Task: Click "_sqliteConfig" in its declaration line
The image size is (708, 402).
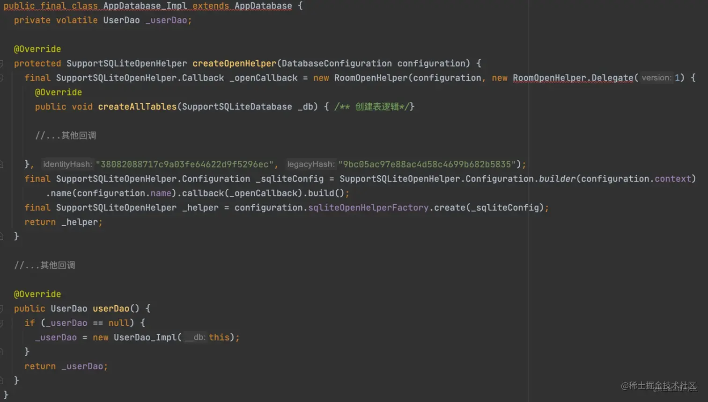Action: (289, 179)
